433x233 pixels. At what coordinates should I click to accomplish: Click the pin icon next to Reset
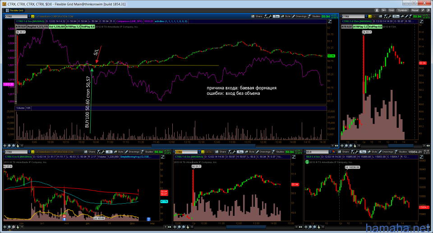coord(423,10)
